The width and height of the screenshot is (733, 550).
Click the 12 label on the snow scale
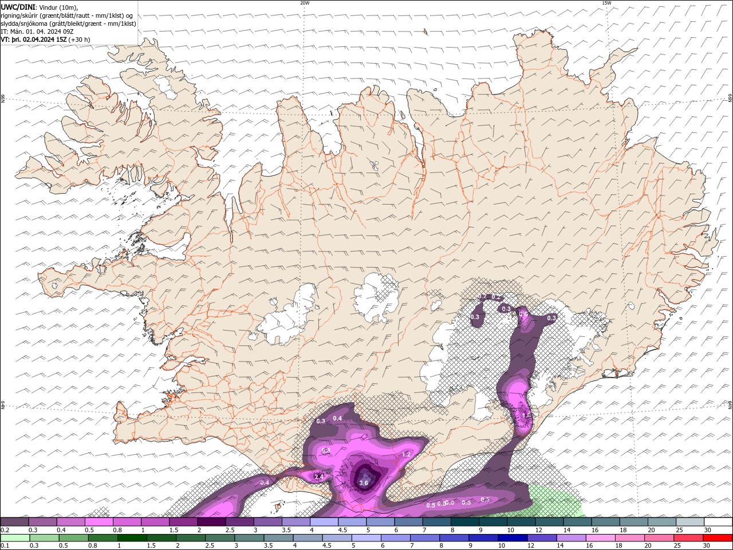tap(538, 530)
